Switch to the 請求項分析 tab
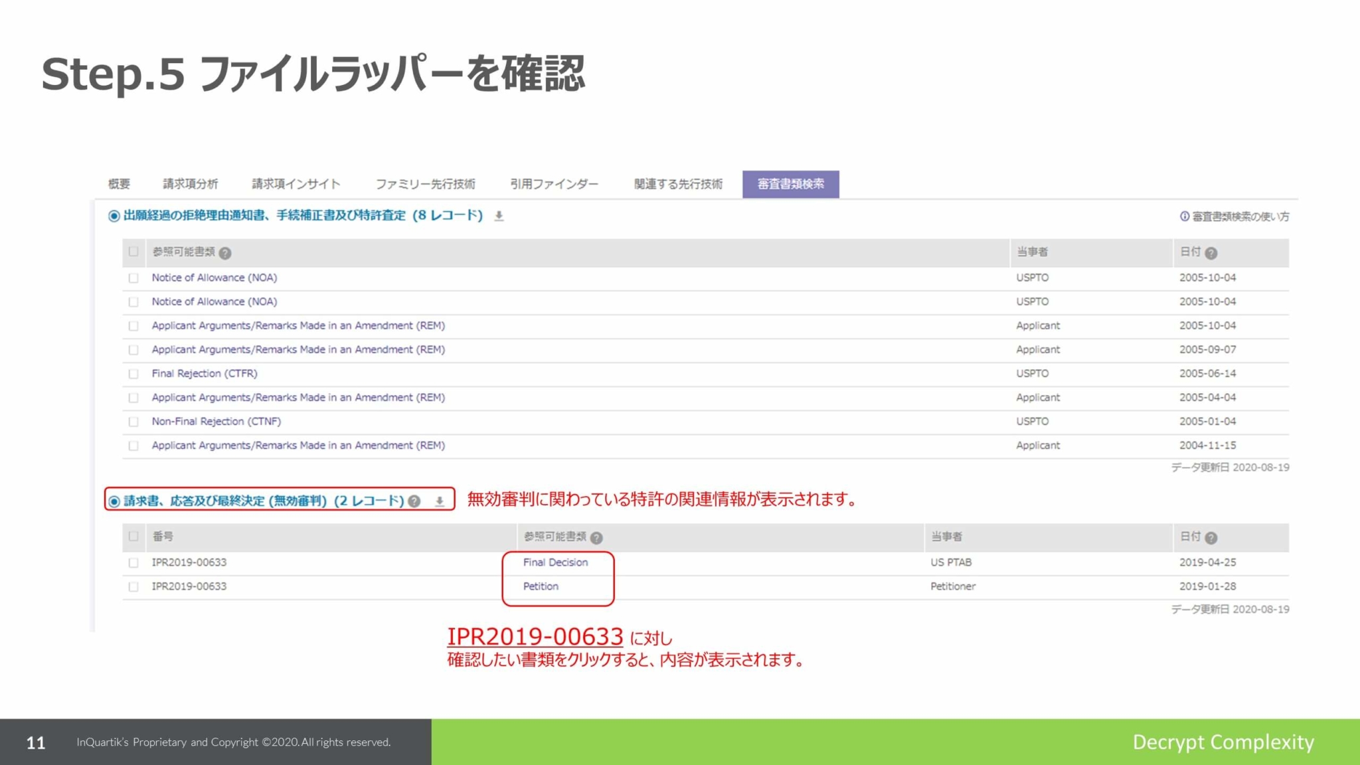 pos(191,184)
